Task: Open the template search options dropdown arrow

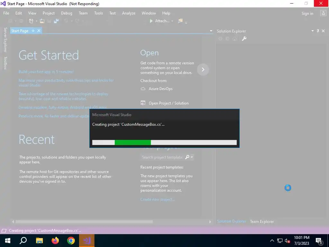Action: (192, 157)
